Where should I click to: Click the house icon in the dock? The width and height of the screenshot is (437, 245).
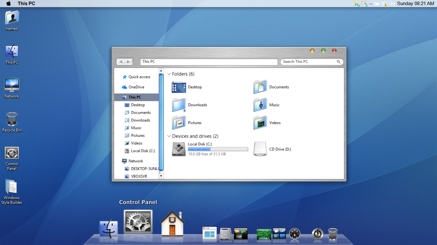pos(172,224)
